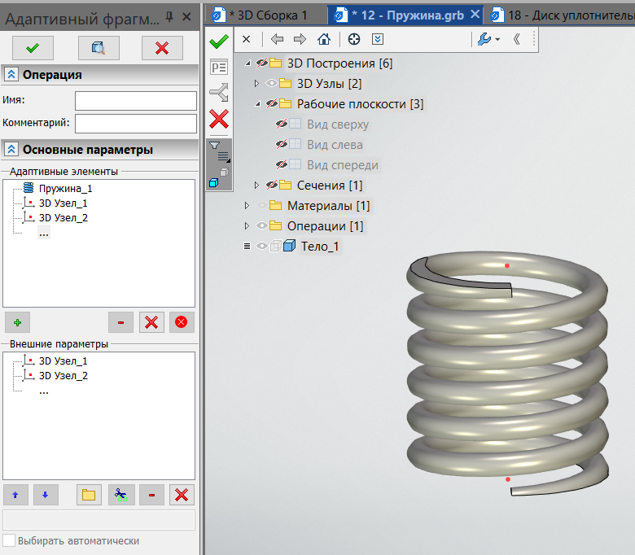
Task: Expand the Материалы [1] node
Action: click(x=247, y=206)
